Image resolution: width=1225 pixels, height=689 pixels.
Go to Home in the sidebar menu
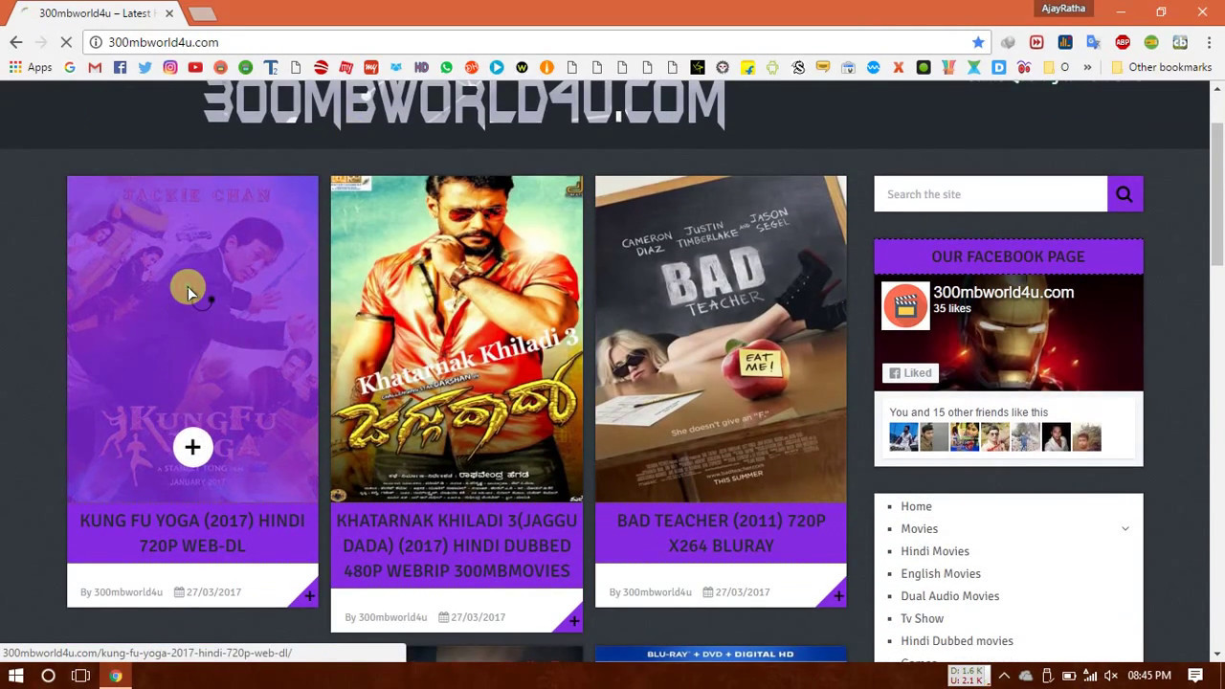click(x=916, y=506)
